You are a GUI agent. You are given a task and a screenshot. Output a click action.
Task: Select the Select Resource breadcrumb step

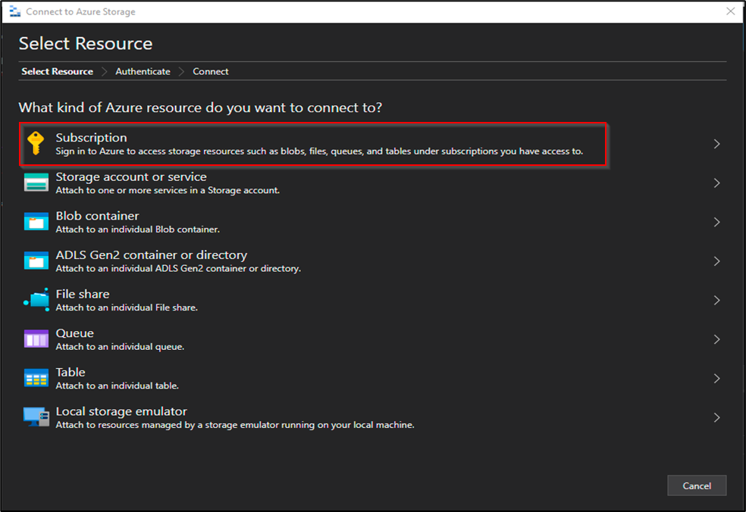[x=57, y=71]
